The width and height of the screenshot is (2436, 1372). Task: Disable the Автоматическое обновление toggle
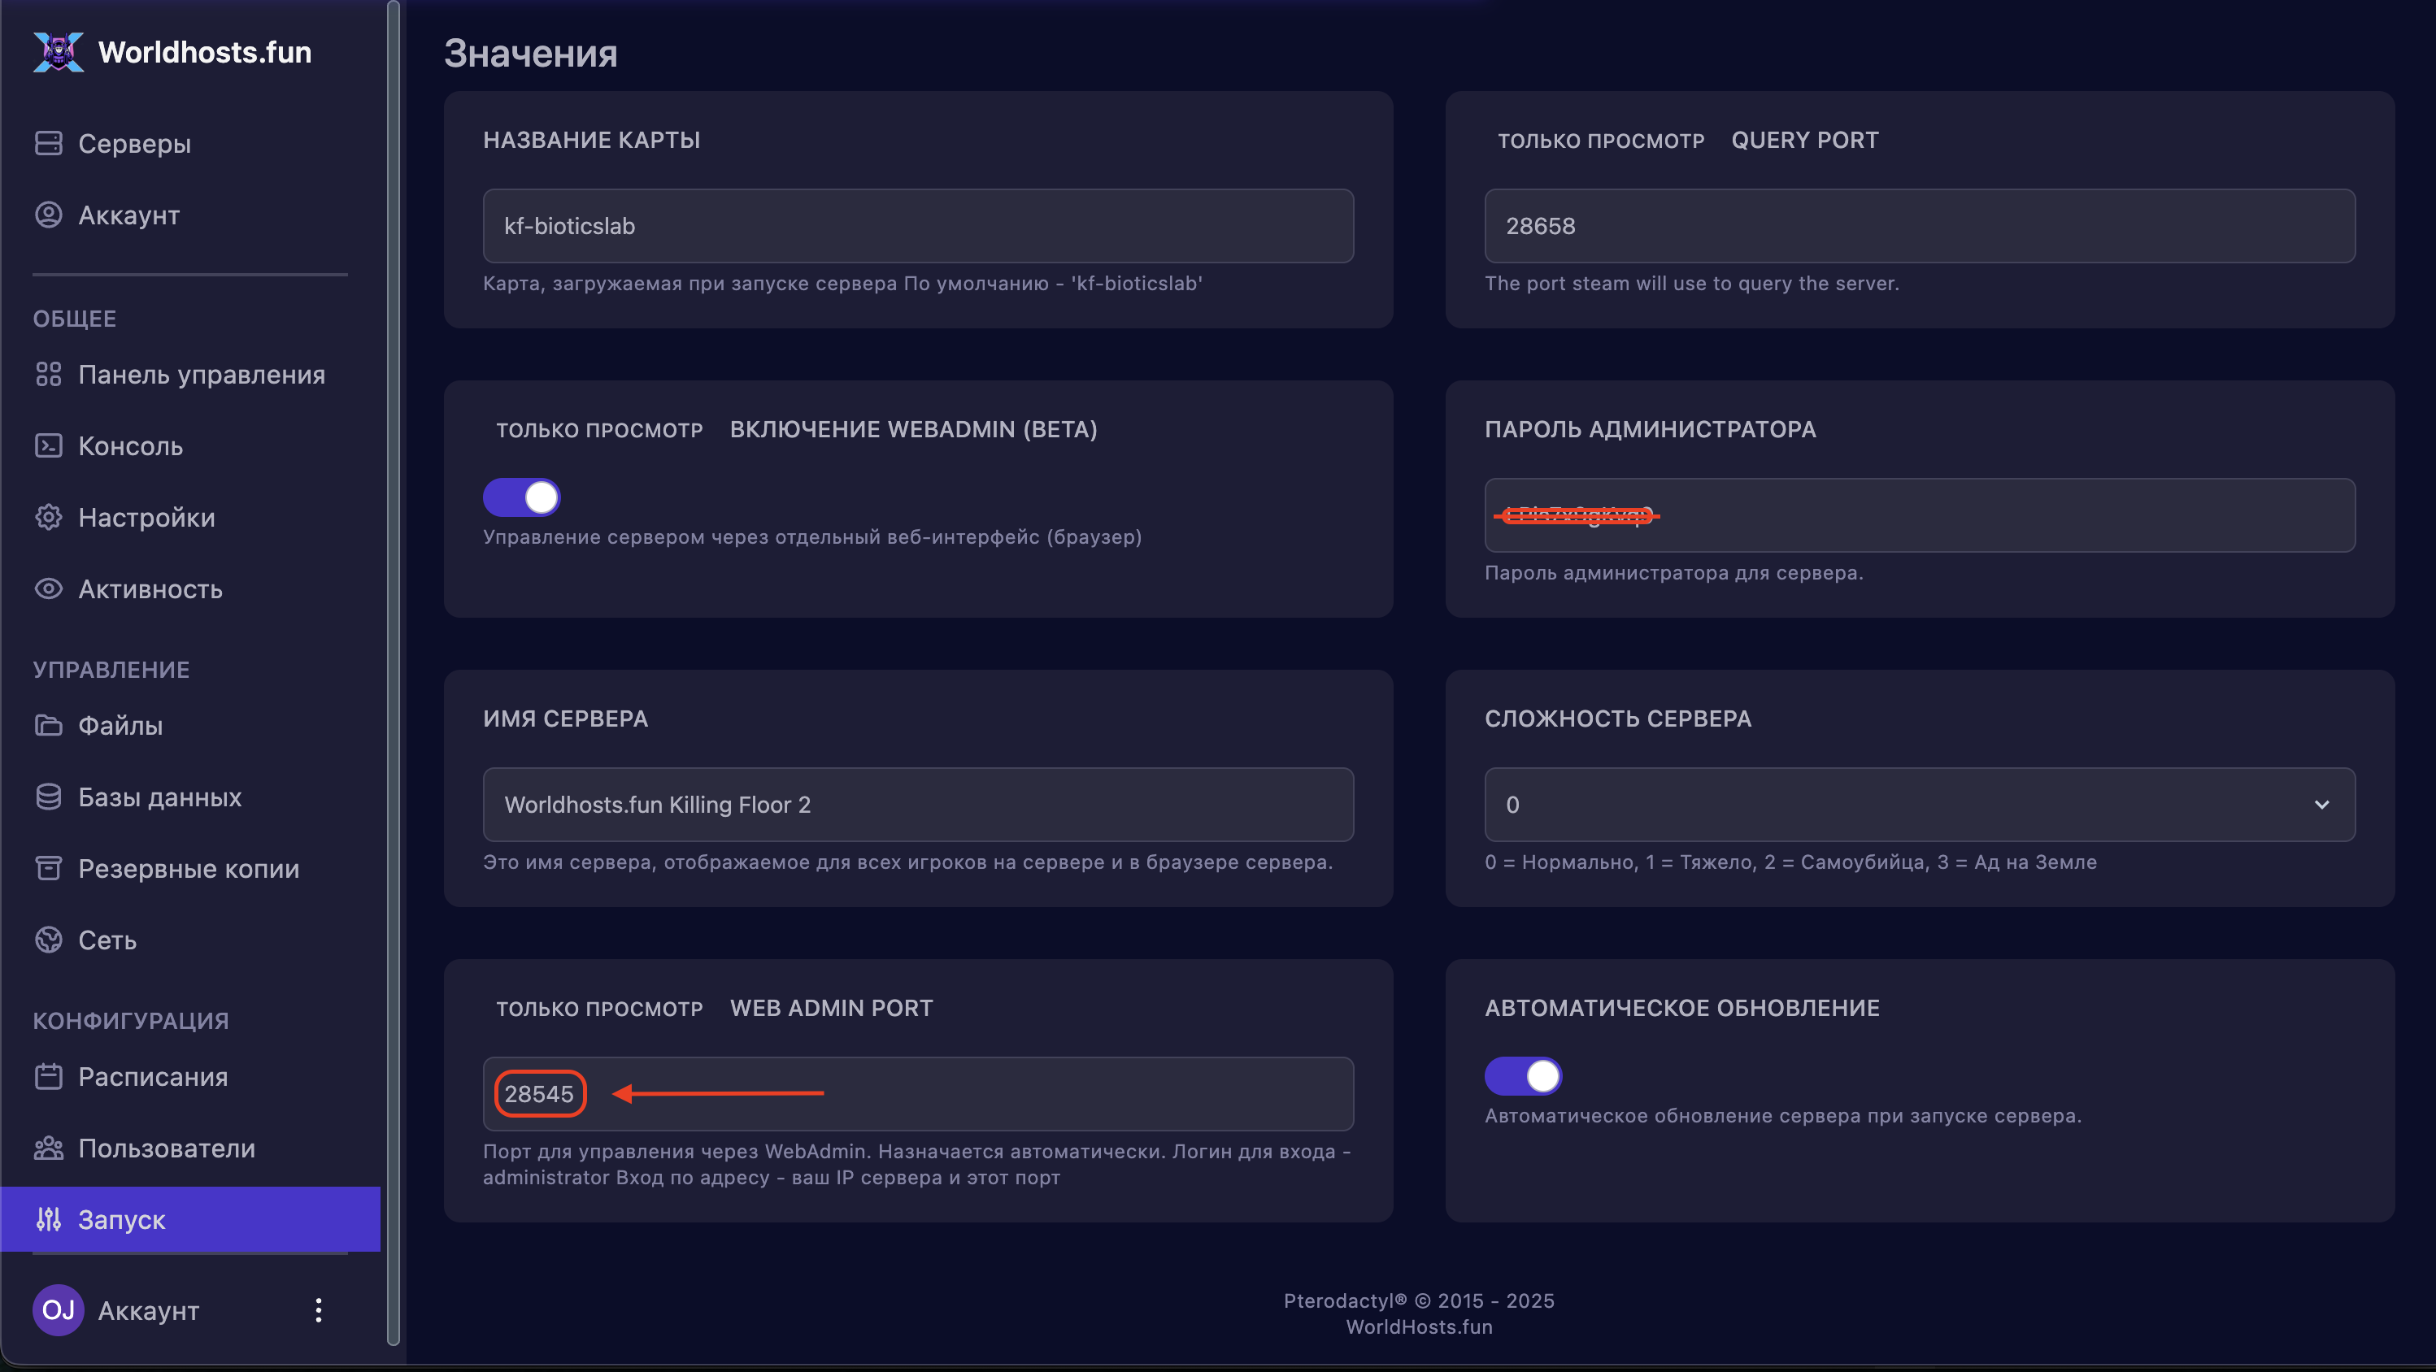(1522, 1076)
